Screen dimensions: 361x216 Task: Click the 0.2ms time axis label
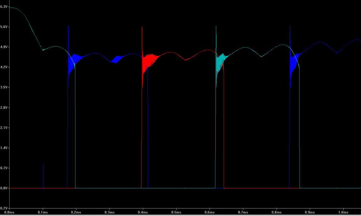(76, 212)
